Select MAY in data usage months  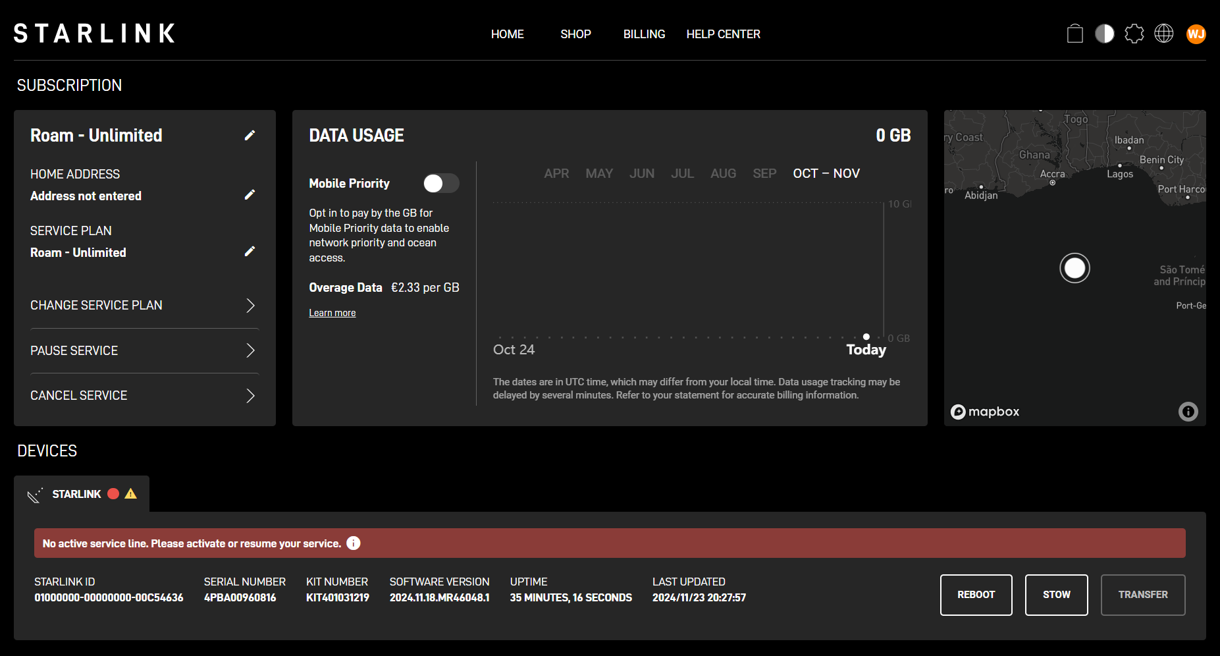(x=599, y=173)
